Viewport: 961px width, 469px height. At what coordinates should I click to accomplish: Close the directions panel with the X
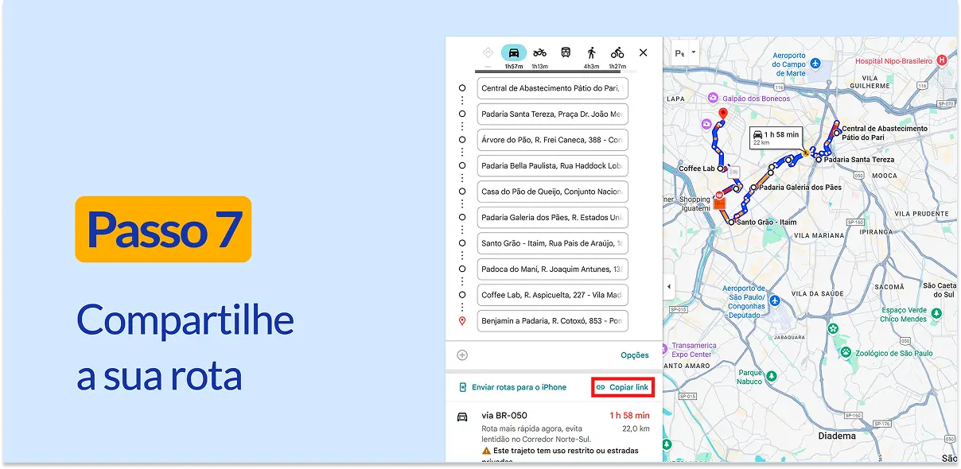[643, 52]
